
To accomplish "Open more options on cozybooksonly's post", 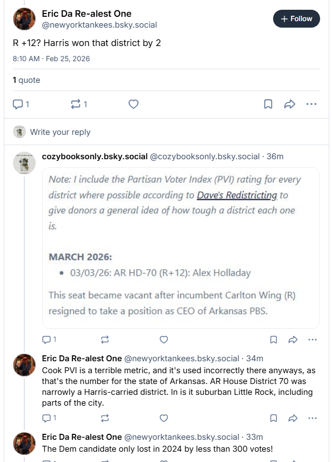I will pyautogui.click(x=312, y=340).
